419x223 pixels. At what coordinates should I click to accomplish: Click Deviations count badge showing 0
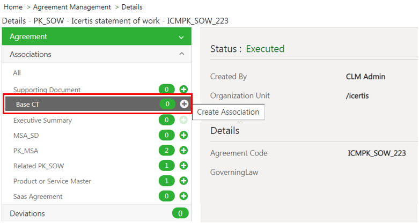point(180,213)
